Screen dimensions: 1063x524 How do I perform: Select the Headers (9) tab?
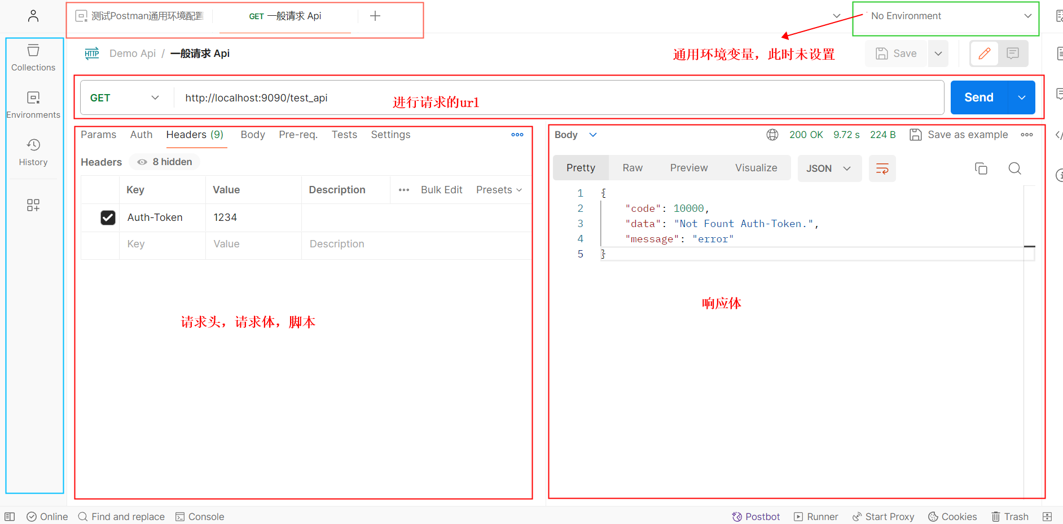[x=195, y=135]
